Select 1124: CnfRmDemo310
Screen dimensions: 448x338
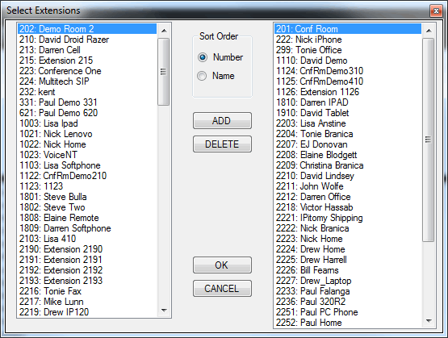point(348,71)
